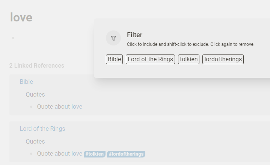
Task: Toggle the Lord of the Rings filter chip
Action: [x=150, y=59]
